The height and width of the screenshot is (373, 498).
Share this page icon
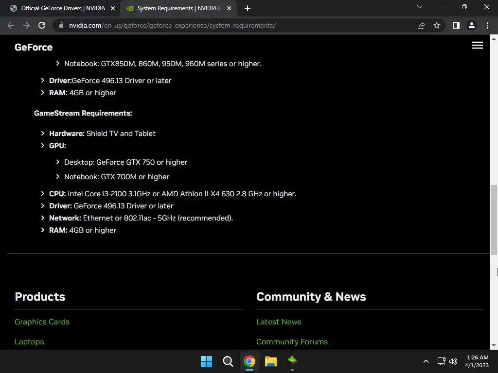(421, 25)
